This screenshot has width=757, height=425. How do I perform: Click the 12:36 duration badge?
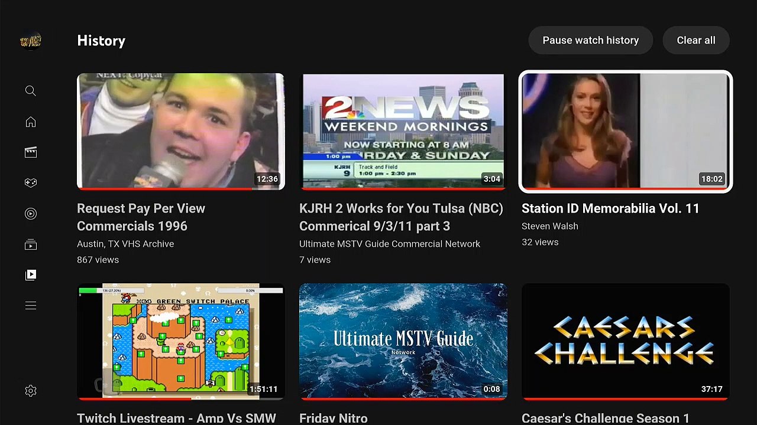click(x=267, y=179)
